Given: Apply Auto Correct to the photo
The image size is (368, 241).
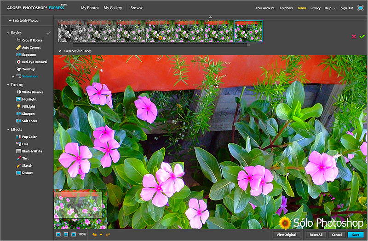Looking at the screenshot, I should point(29,47).
